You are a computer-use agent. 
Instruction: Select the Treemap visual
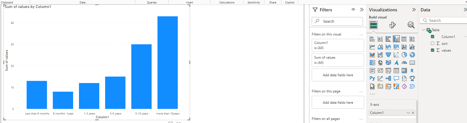click(372, 63)
